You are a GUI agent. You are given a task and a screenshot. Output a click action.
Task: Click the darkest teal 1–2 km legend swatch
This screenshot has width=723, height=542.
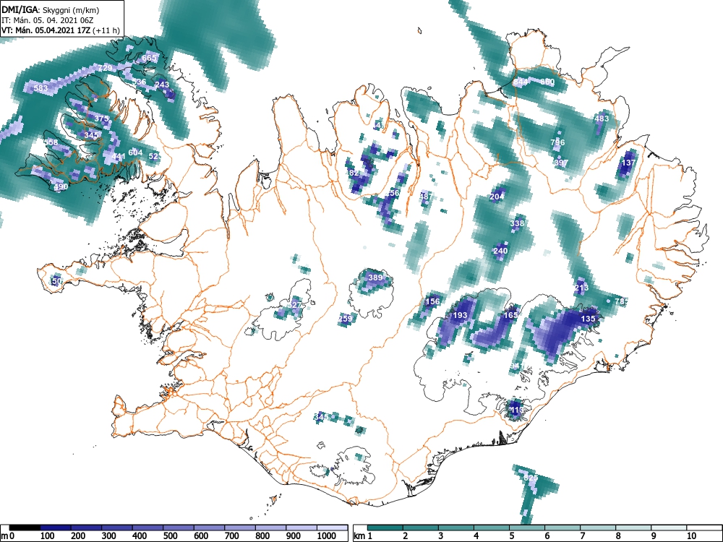[x=385, y=528]
